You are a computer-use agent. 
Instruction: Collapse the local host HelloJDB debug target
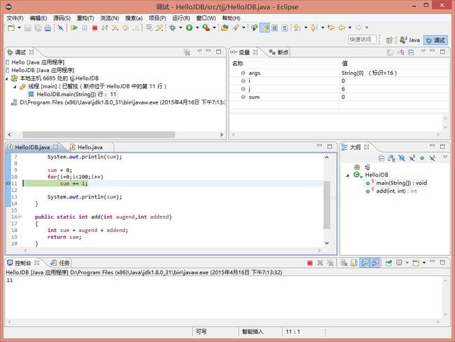tap(7, 78)
